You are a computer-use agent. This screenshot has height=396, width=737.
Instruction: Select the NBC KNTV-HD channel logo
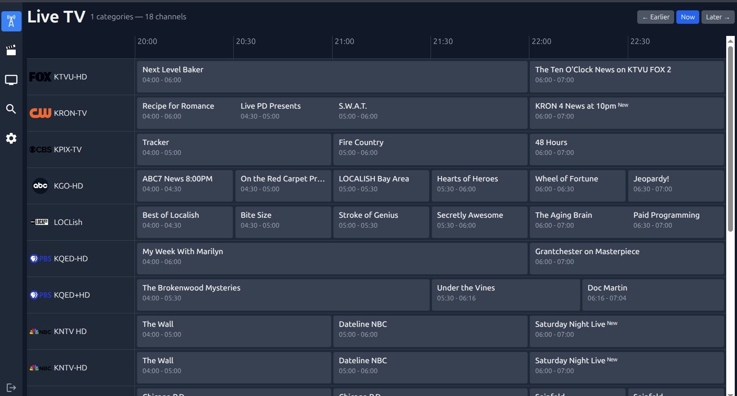[40, 368]
